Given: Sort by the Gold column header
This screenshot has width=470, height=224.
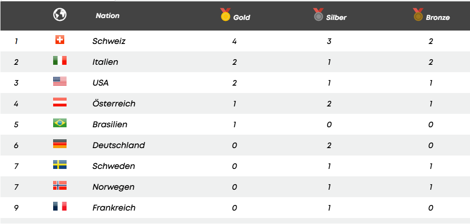Looking at the screenshot, I should click(x=242, y=18).
